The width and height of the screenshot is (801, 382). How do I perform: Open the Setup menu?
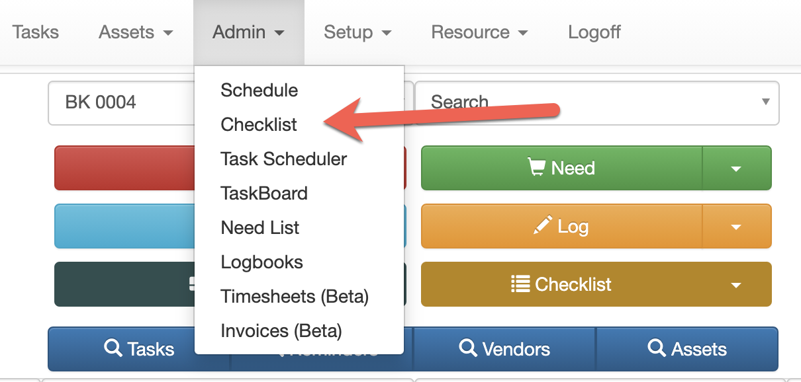(357, 32)
